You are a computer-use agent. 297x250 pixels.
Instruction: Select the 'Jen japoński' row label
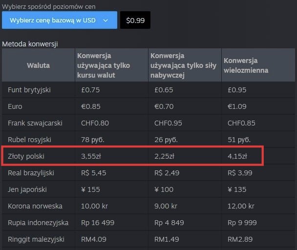[x=27, y=189]
